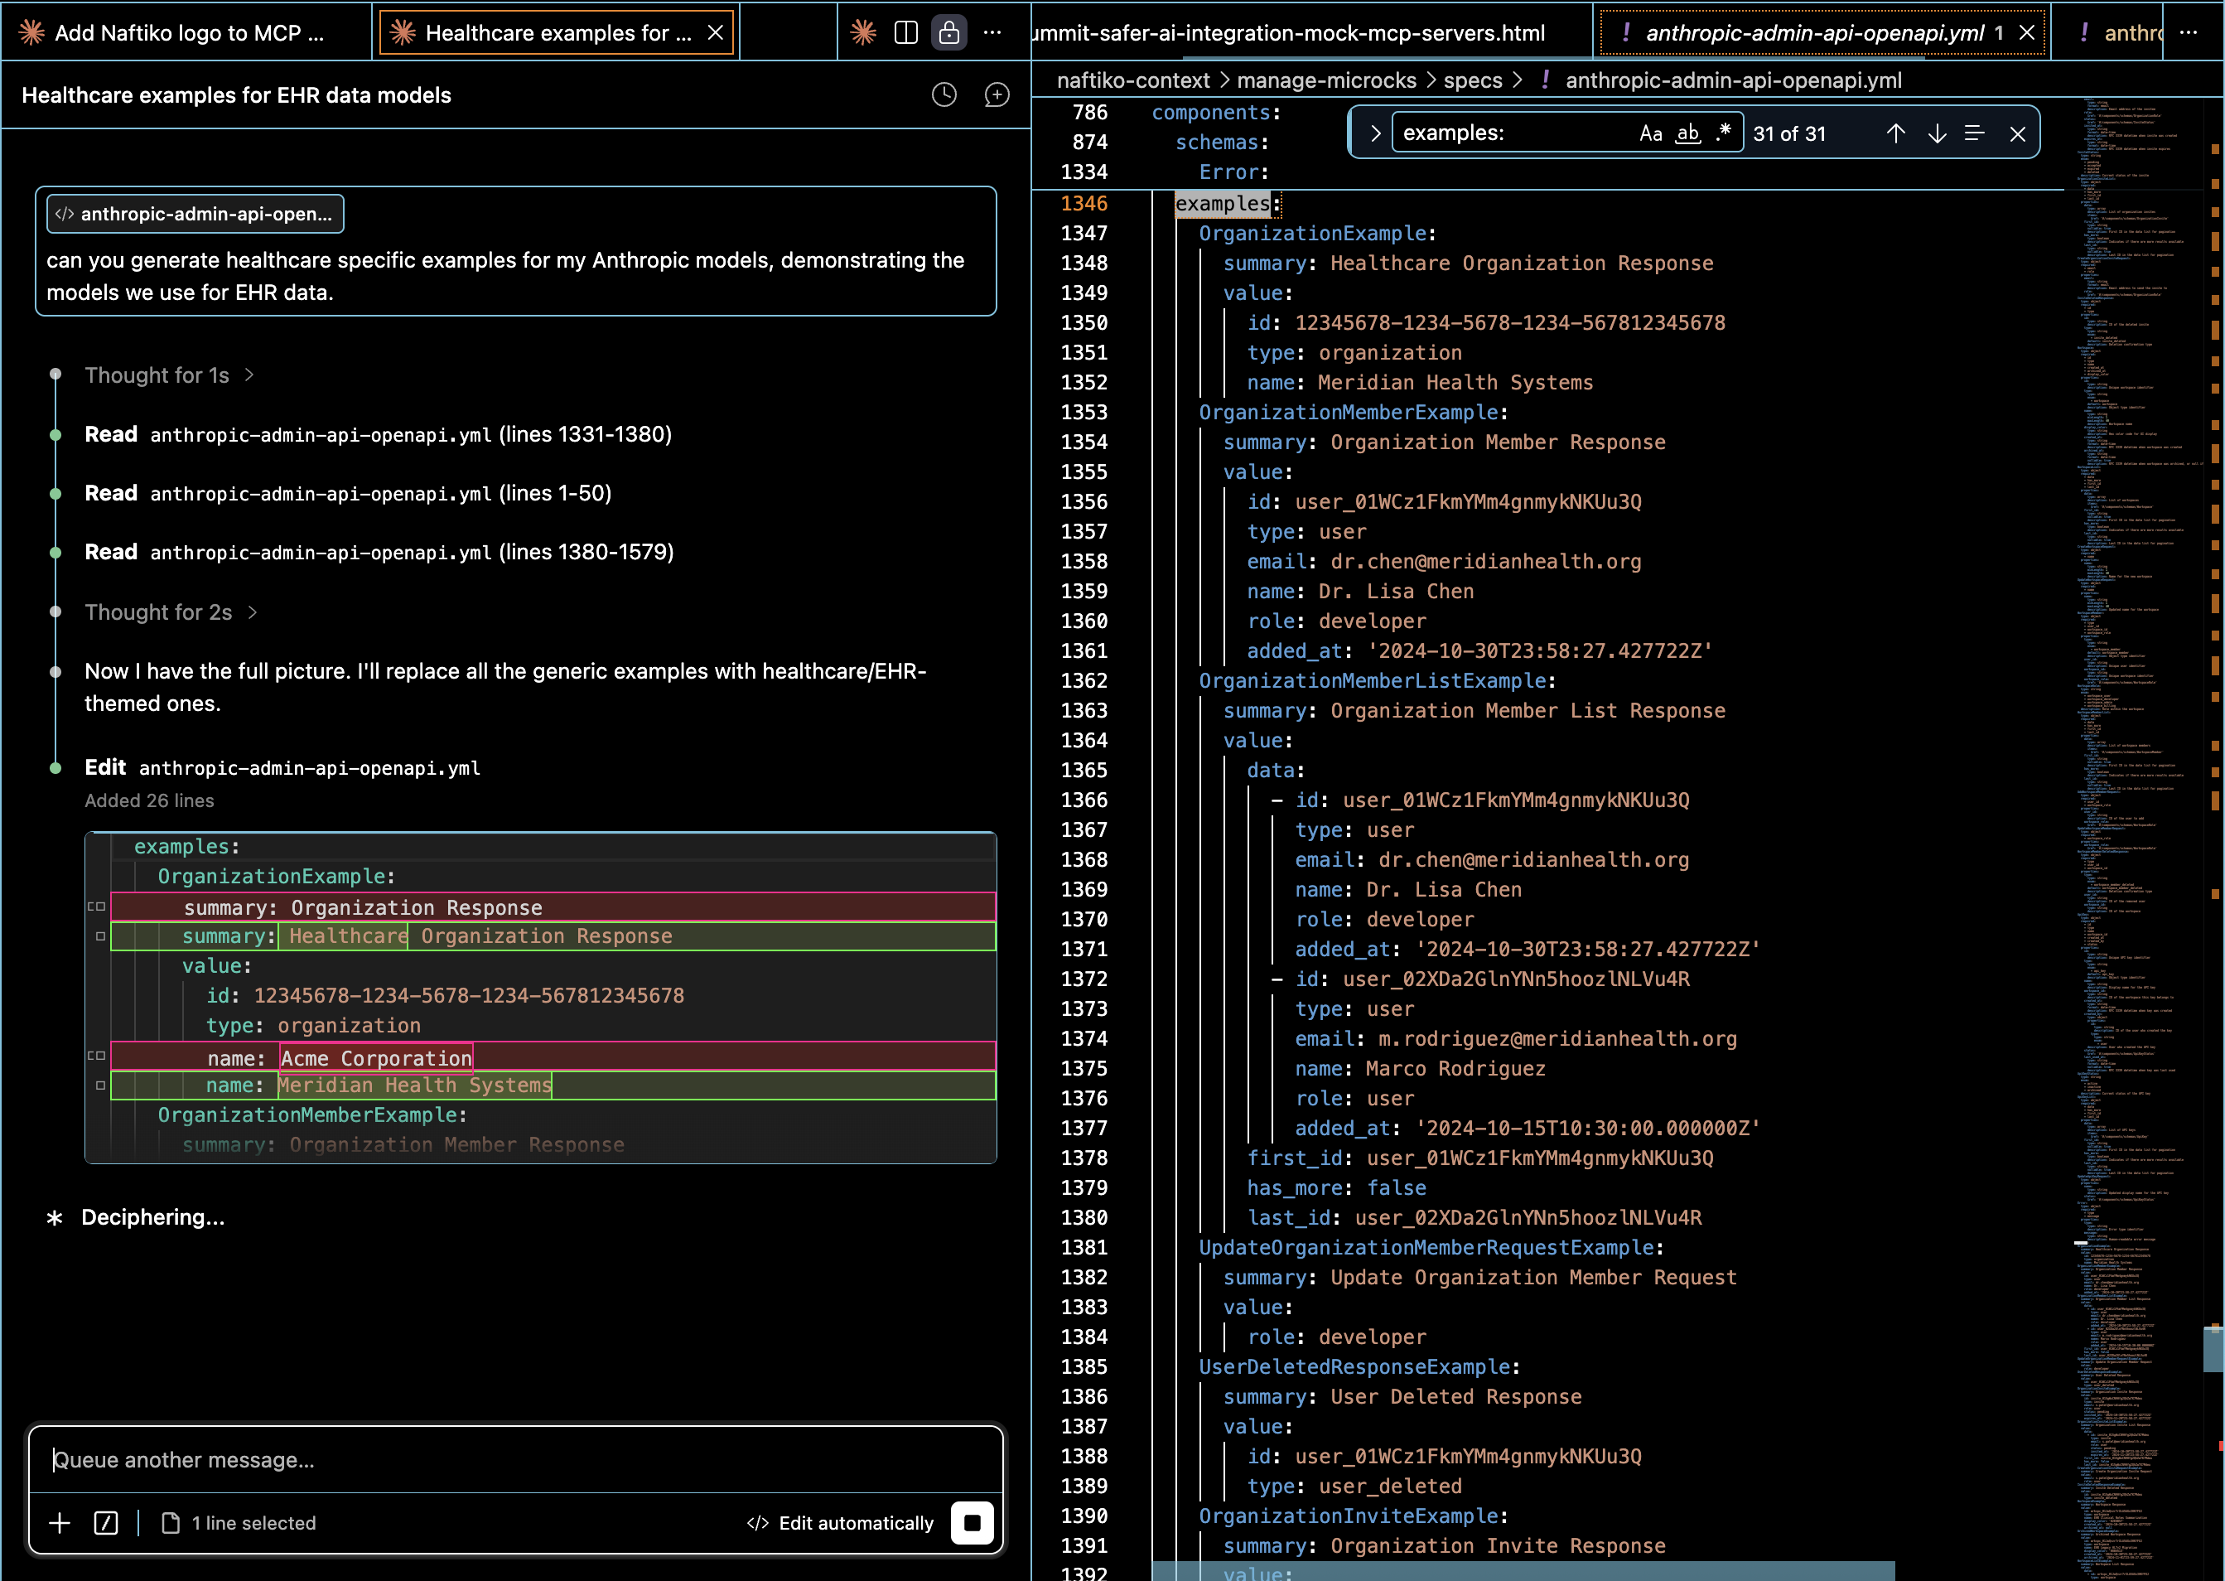Viewport: 2225px width, 1581px height.
Task: Click the 'Queue another message...' input
Action: click(516, 1459)
